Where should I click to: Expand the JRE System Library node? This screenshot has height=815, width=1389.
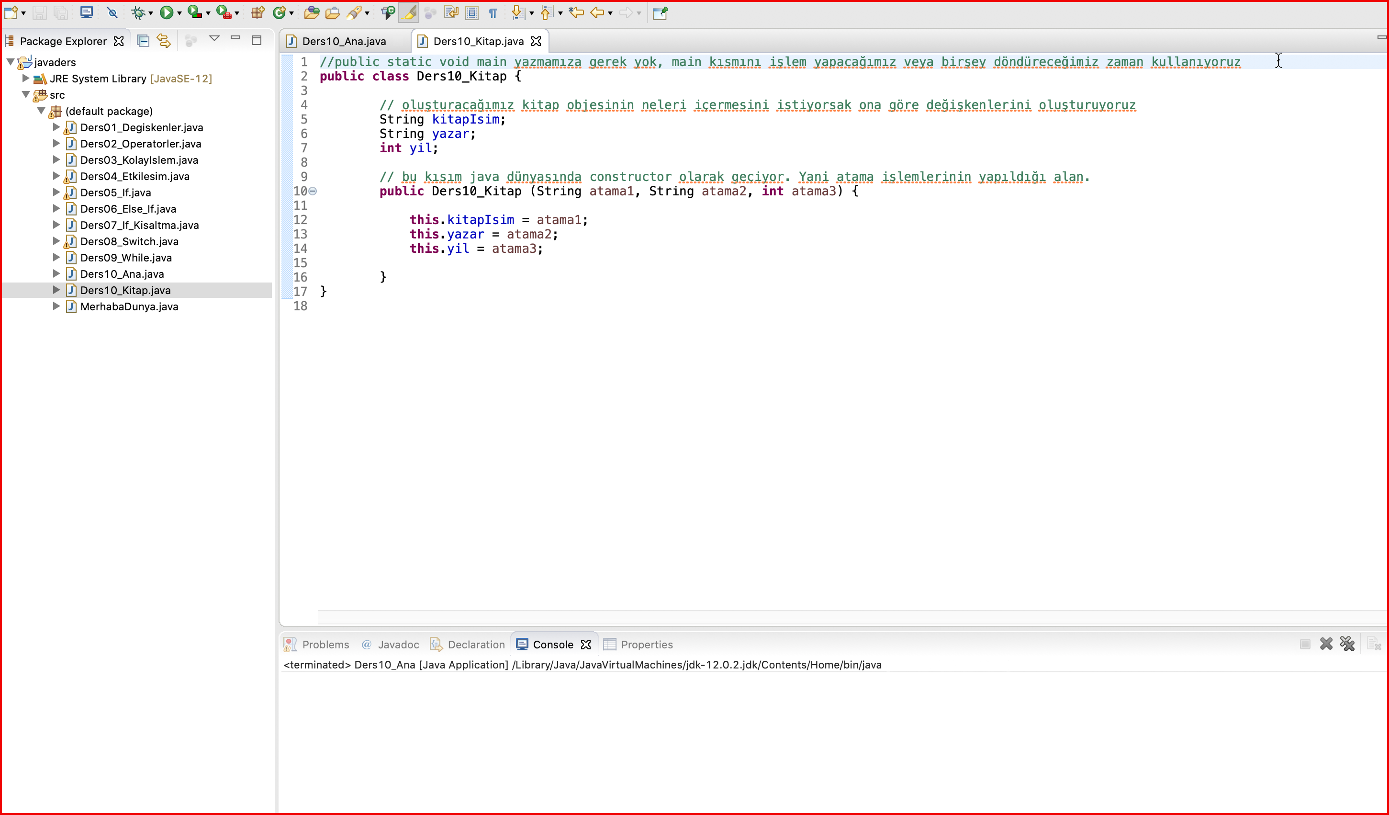pos(25,79)
